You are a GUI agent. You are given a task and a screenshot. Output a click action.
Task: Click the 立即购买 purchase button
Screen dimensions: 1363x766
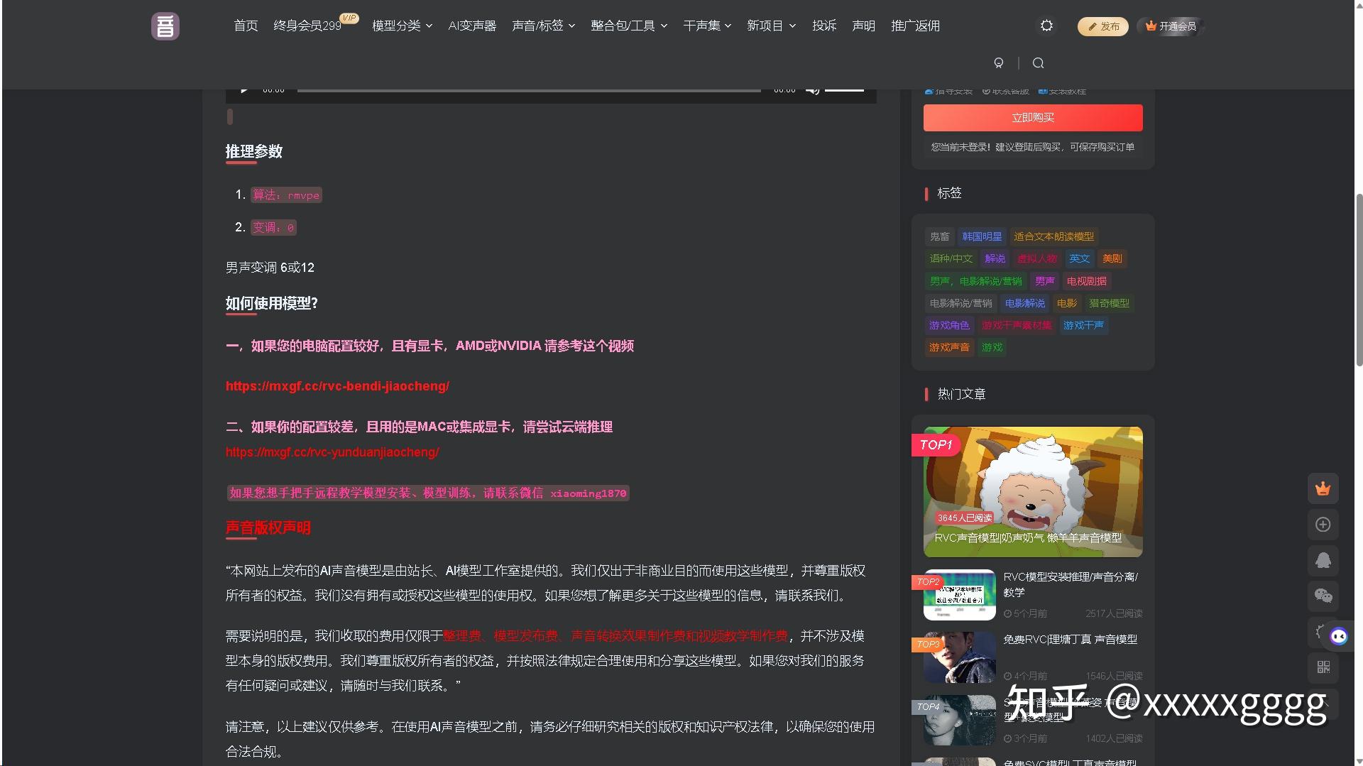1032,117
